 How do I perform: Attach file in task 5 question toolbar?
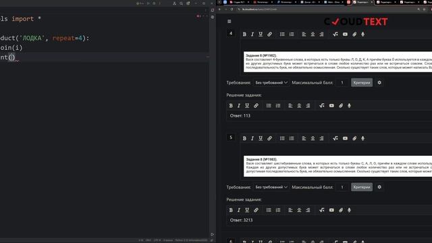[354, 138]
